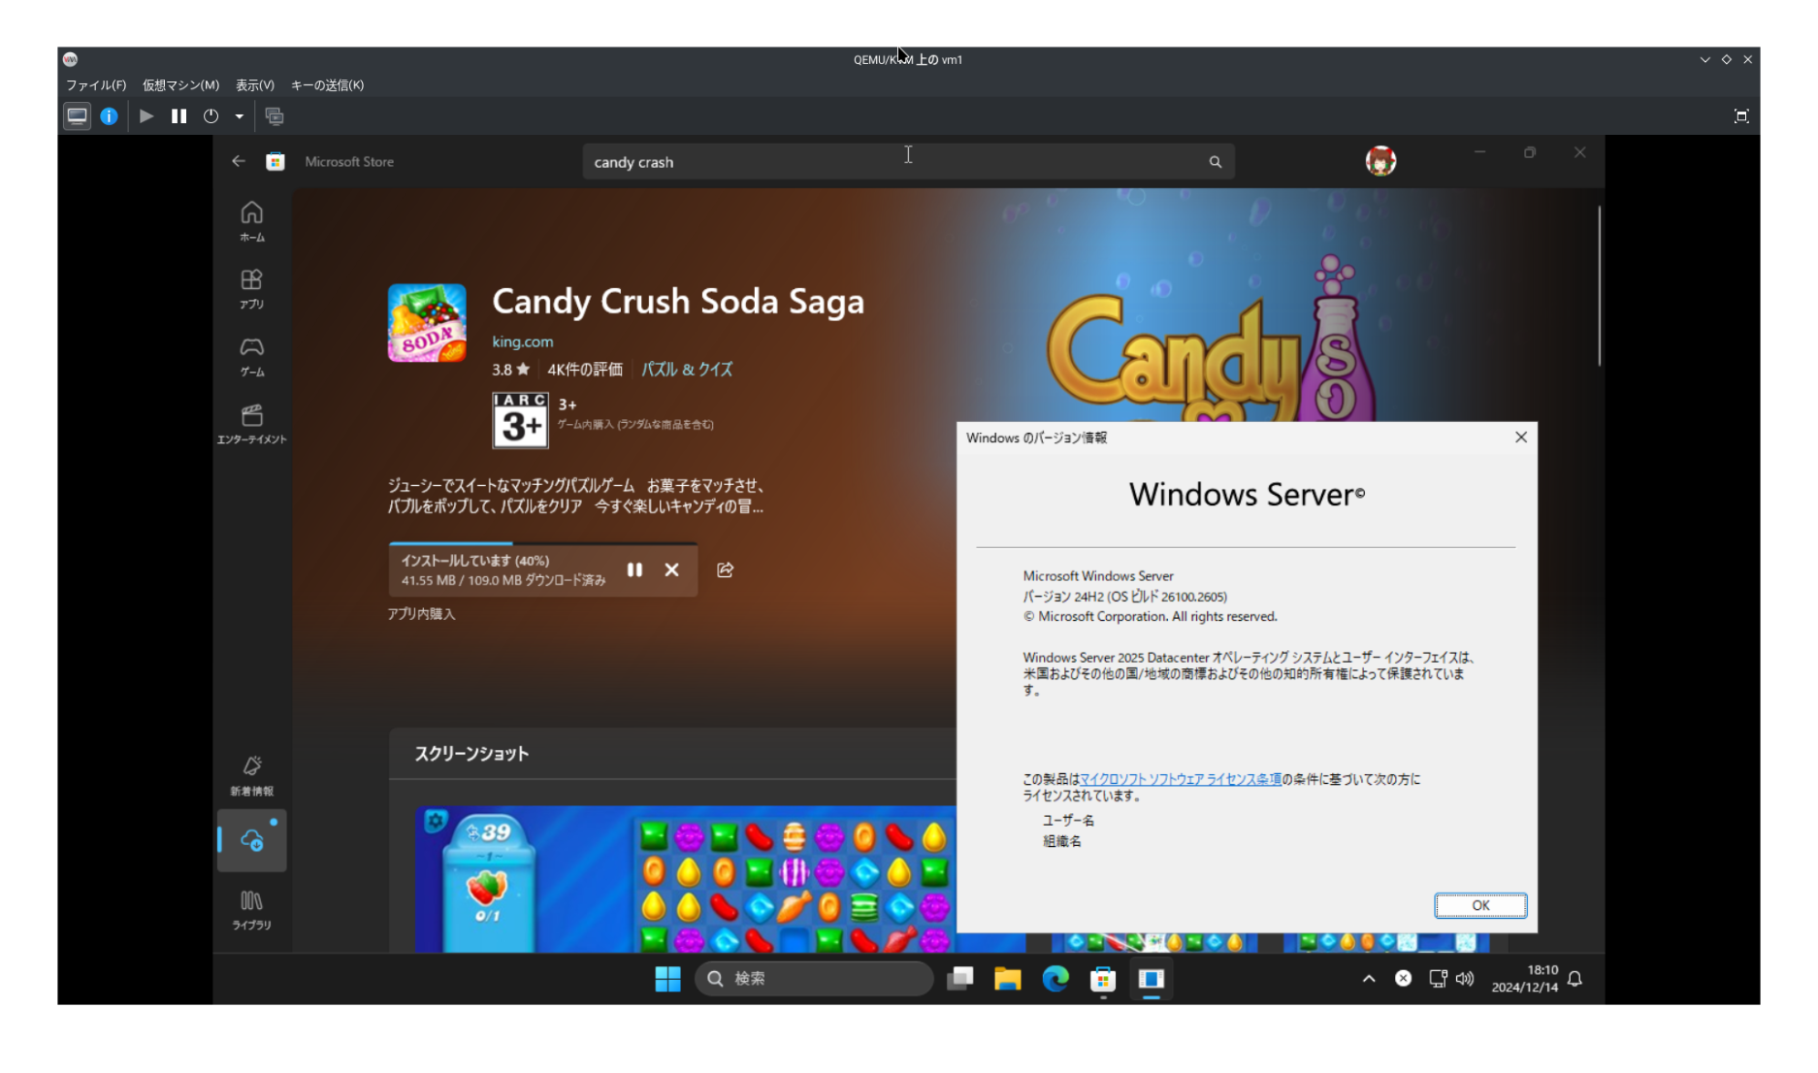Open network status tray icon
This screenshot has height=1073, width=1818.
(x=1438, y=979)
